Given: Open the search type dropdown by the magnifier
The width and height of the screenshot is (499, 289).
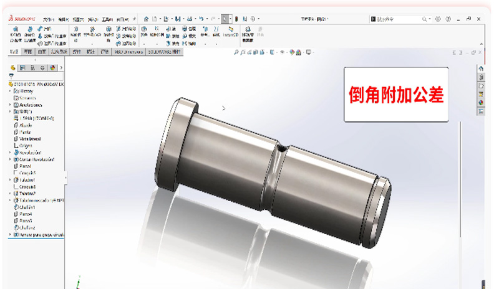Looking at the screenshot, I should (430, 19).
